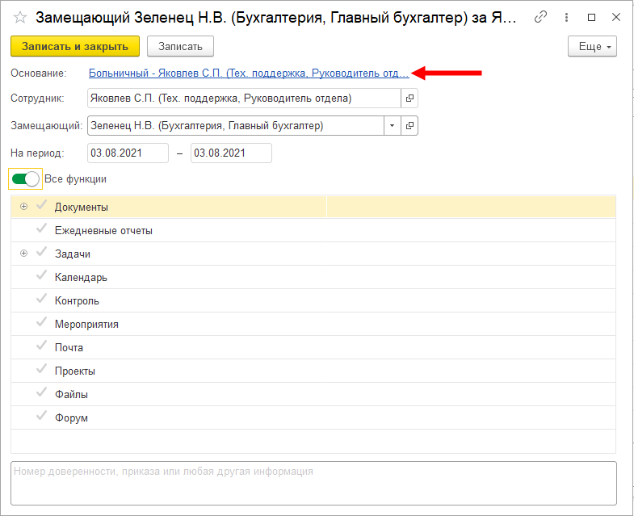Expand the Задачи tree node
This screenshot has width=634, height=516.
coord(23,254)
